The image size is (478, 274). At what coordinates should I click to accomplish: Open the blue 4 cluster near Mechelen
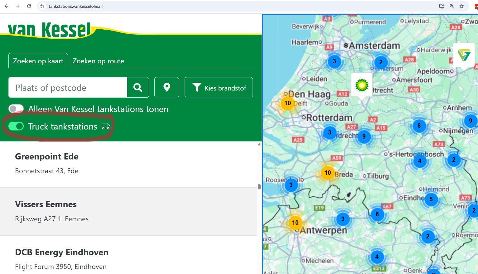click(x=377, y=257)
